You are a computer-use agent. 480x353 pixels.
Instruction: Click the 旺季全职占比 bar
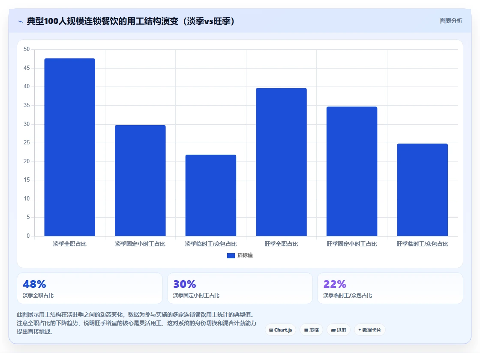[281, 162]
